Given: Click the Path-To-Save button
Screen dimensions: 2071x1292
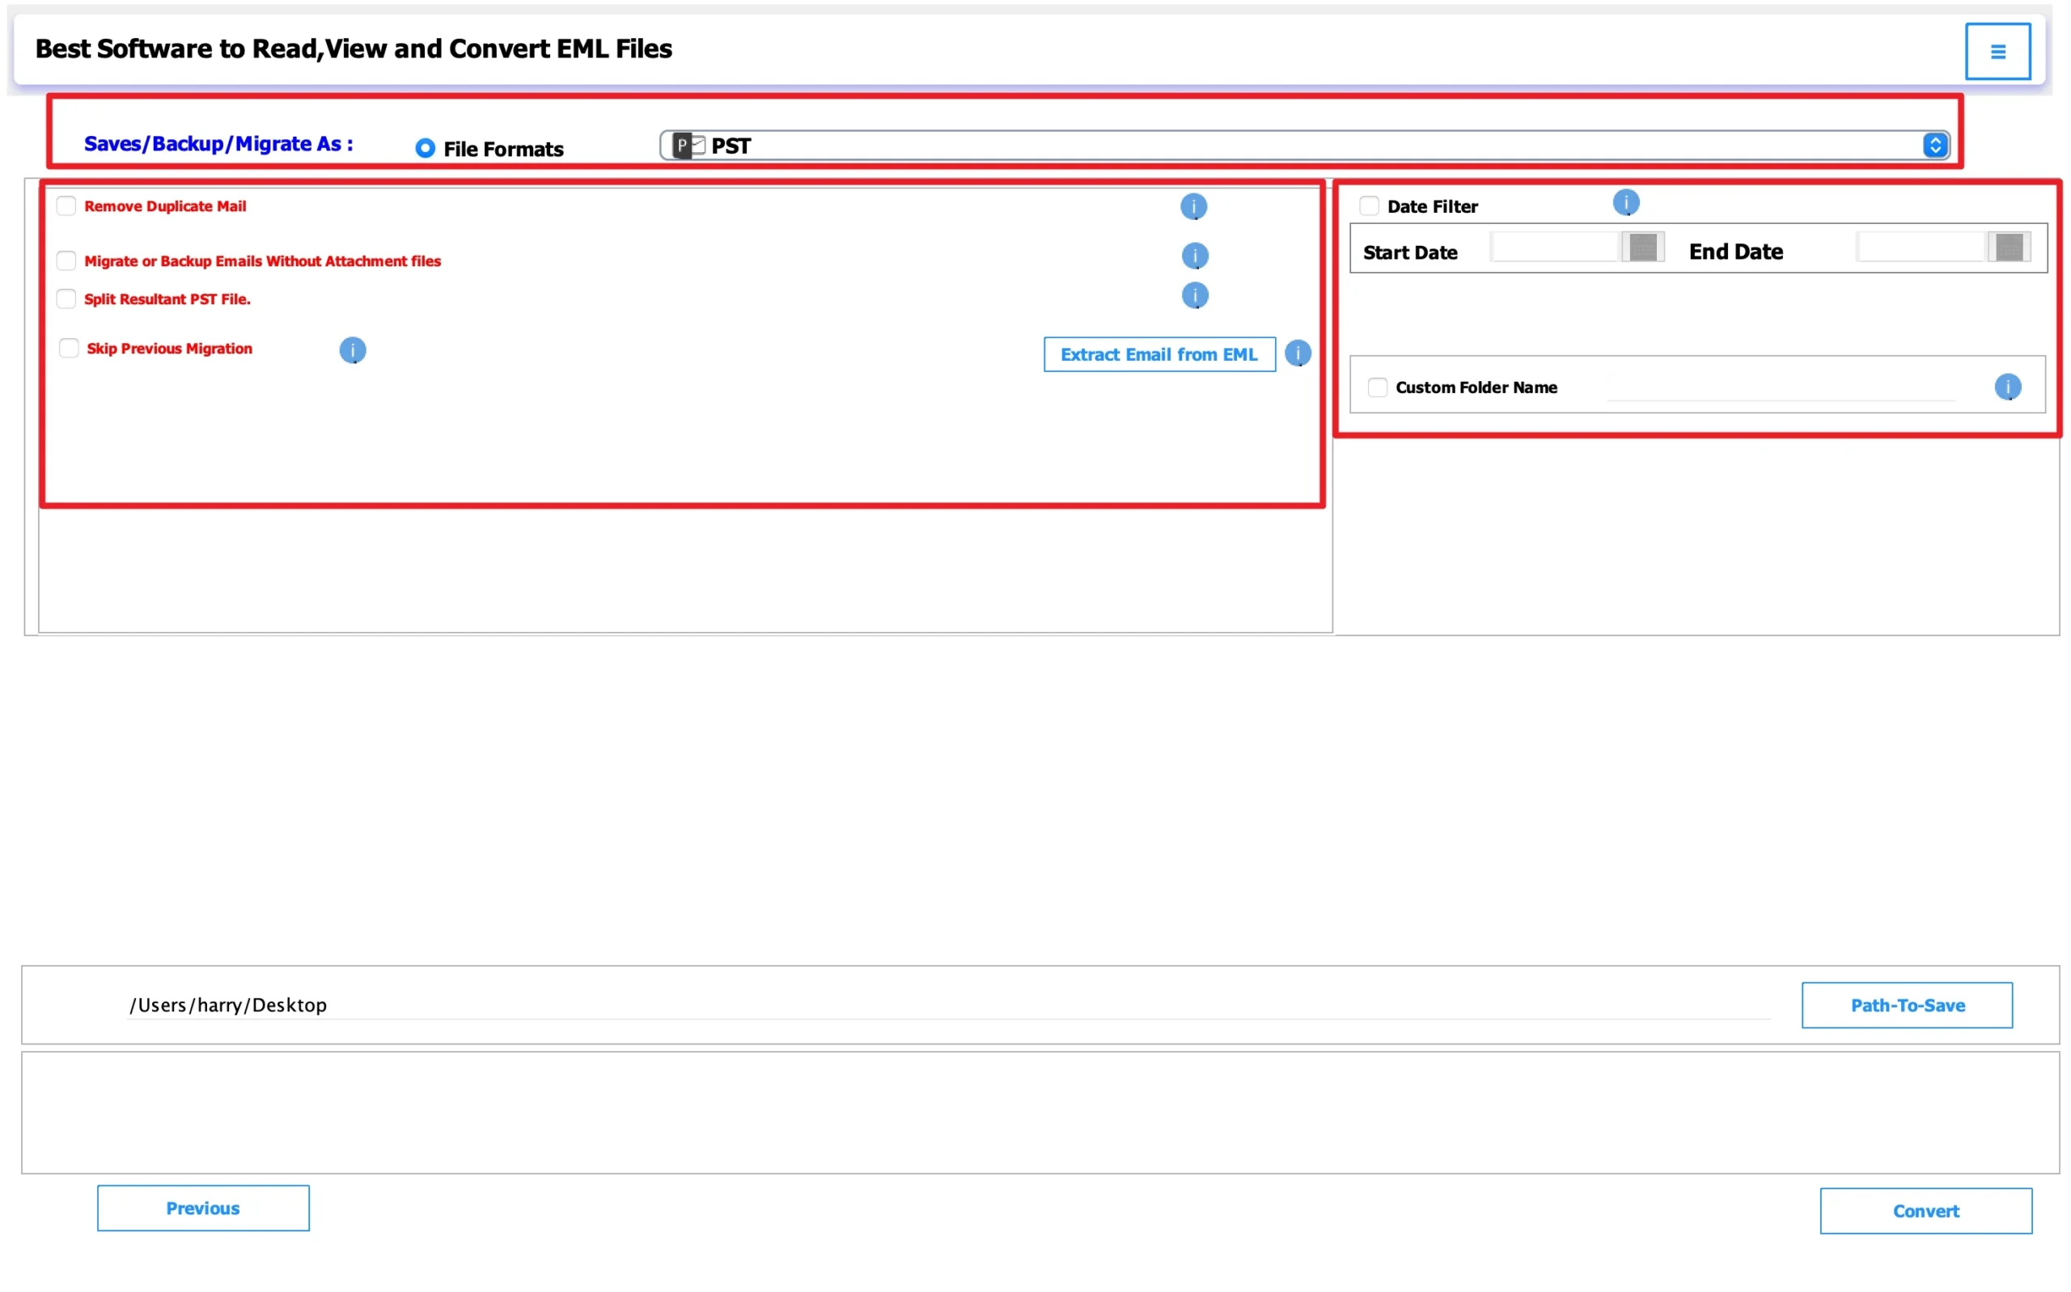Looking at the screenshot, I should point(1906,1006).
